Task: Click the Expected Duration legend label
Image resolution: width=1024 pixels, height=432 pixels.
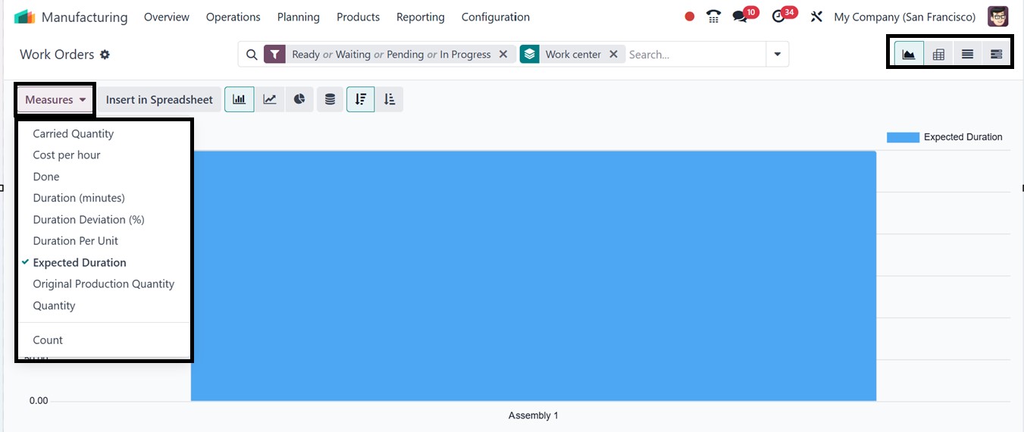Action: [963, 137]
